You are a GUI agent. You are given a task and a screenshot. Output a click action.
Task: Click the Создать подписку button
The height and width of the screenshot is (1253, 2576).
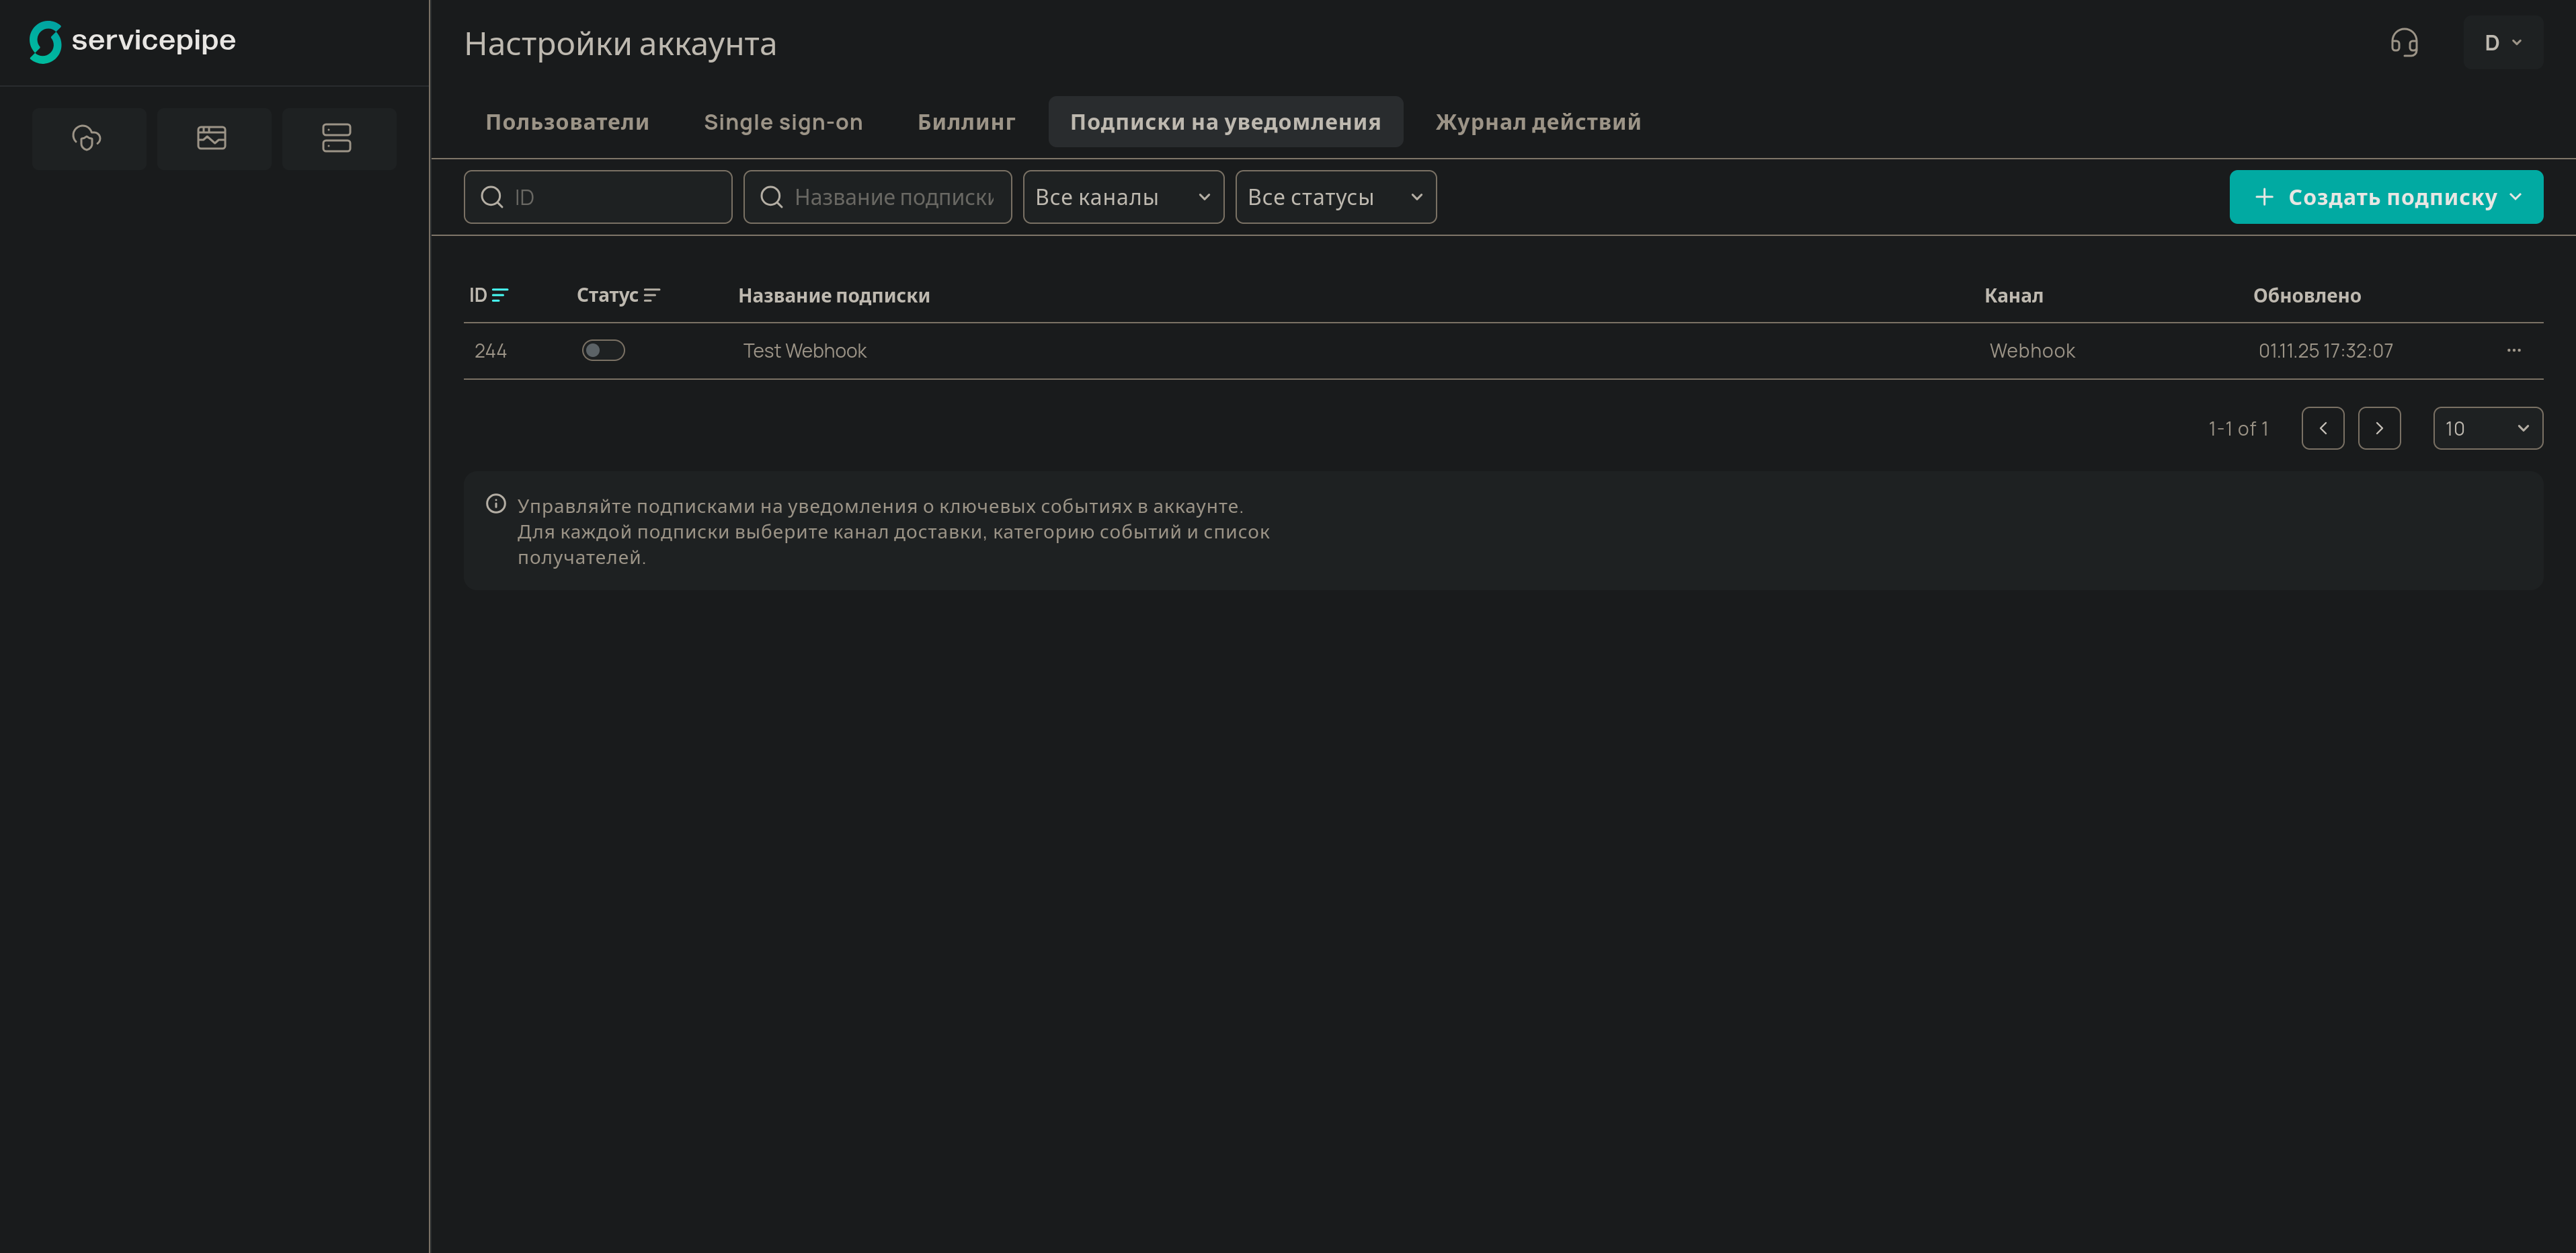(x=2385, y=197)
